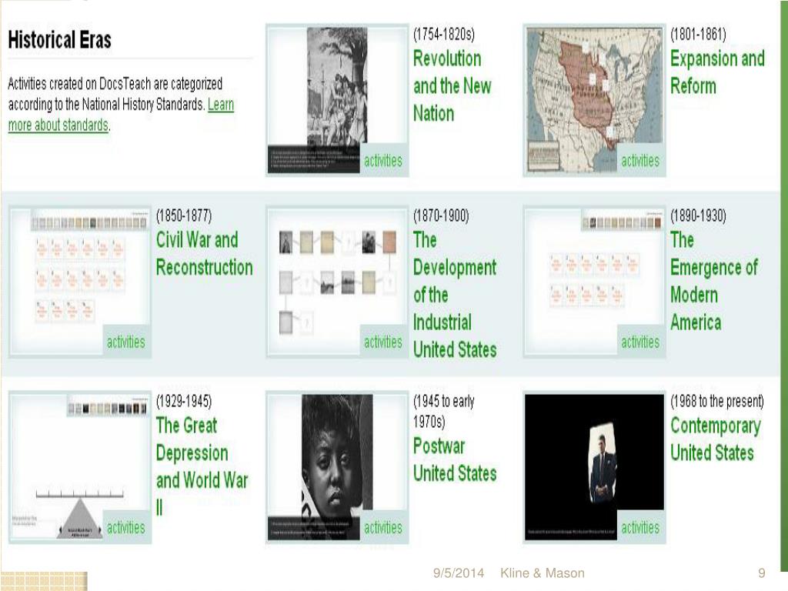The width and height of the screenshot is (788, 591).
Task: Click activities label on Civil War thumbnail
Action: coord(125,342)
